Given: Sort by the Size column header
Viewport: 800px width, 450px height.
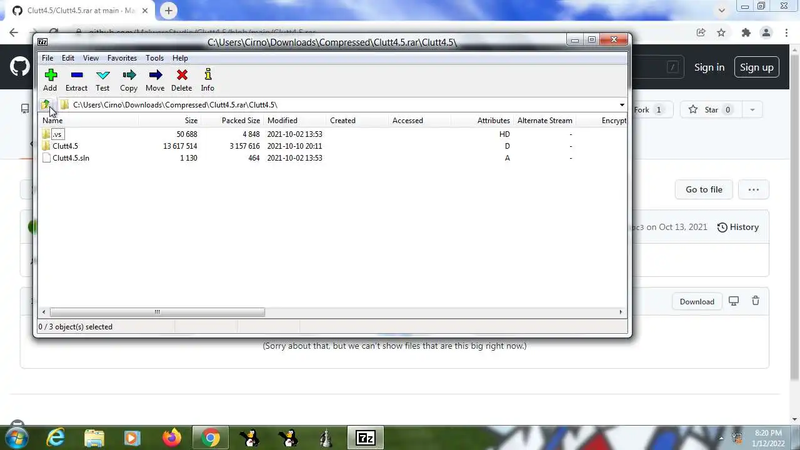Looking at the screenshot, I should click(169, 120).
